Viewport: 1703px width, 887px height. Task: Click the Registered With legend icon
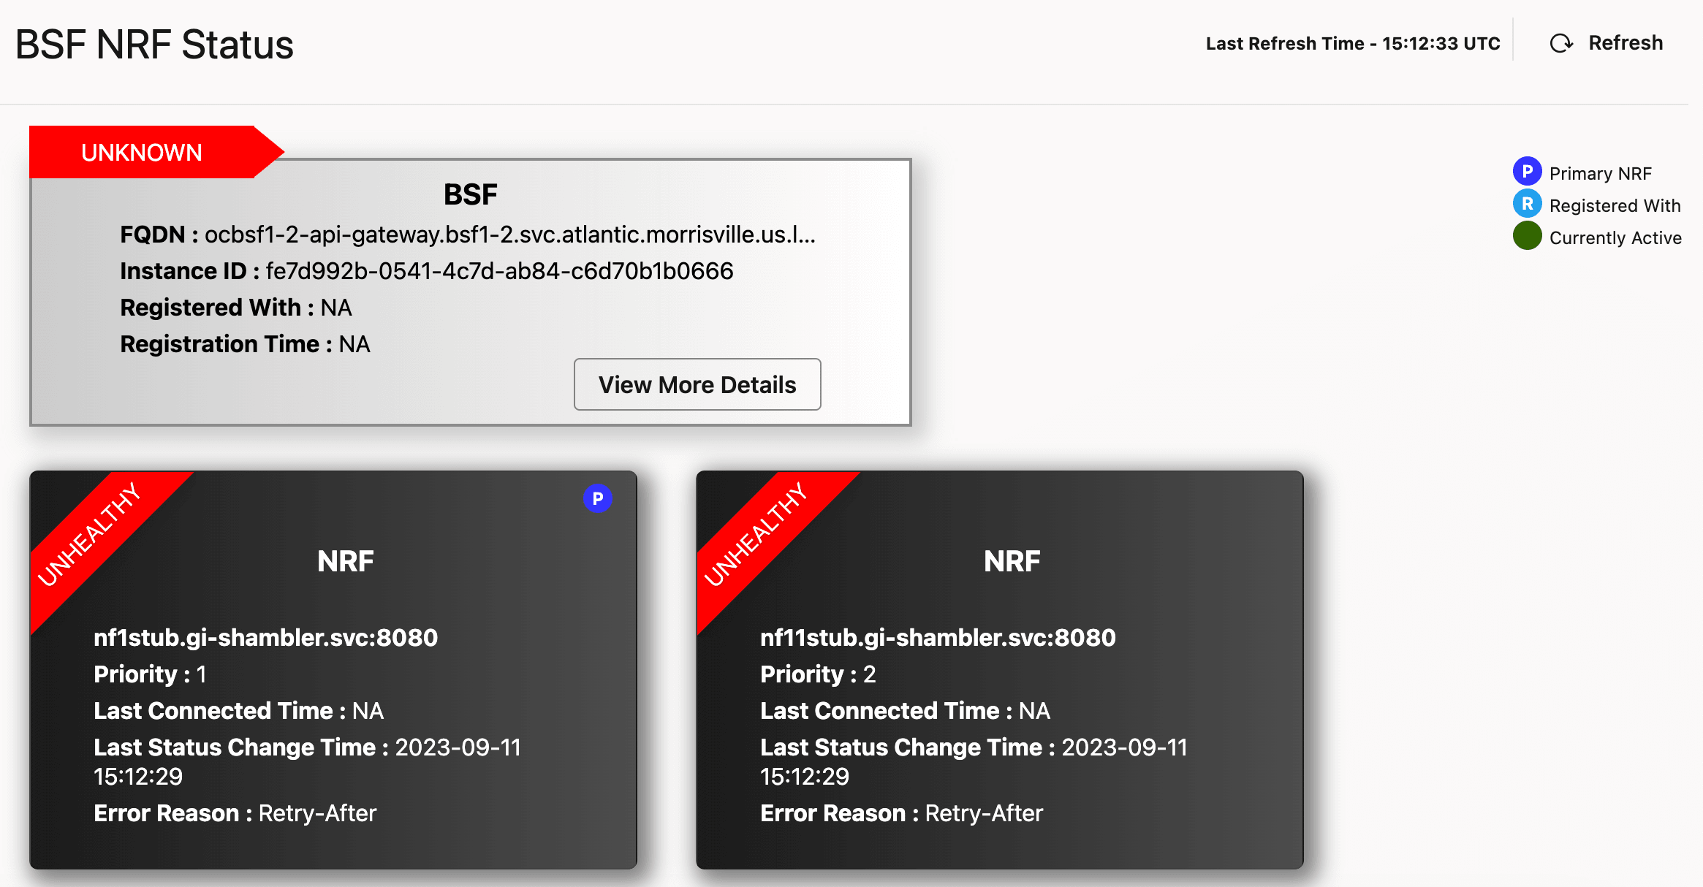[x=1526, y=203]
